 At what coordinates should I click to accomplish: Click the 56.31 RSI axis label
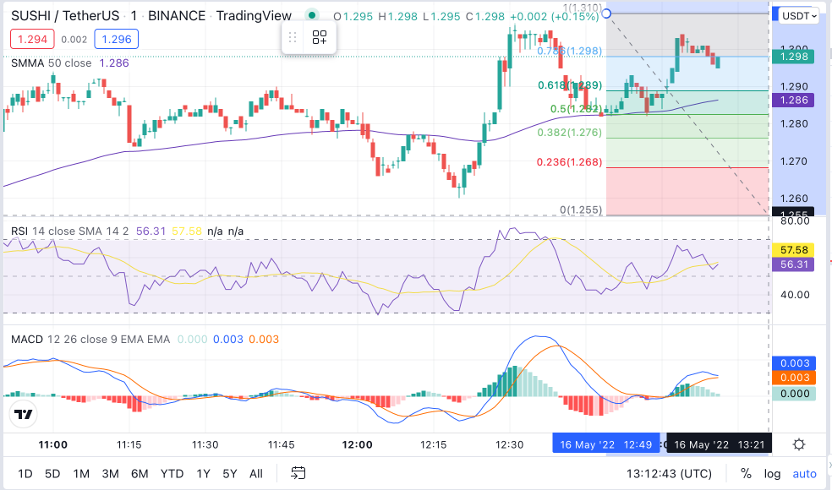793,264
